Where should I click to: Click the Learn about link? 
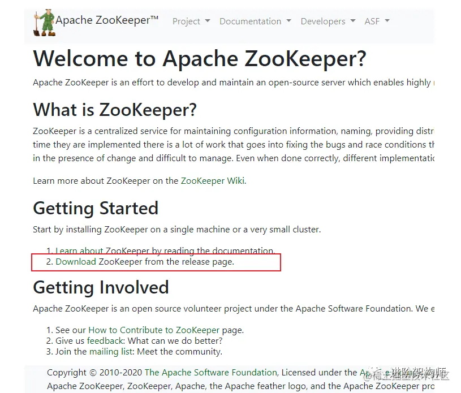point(79,251)
